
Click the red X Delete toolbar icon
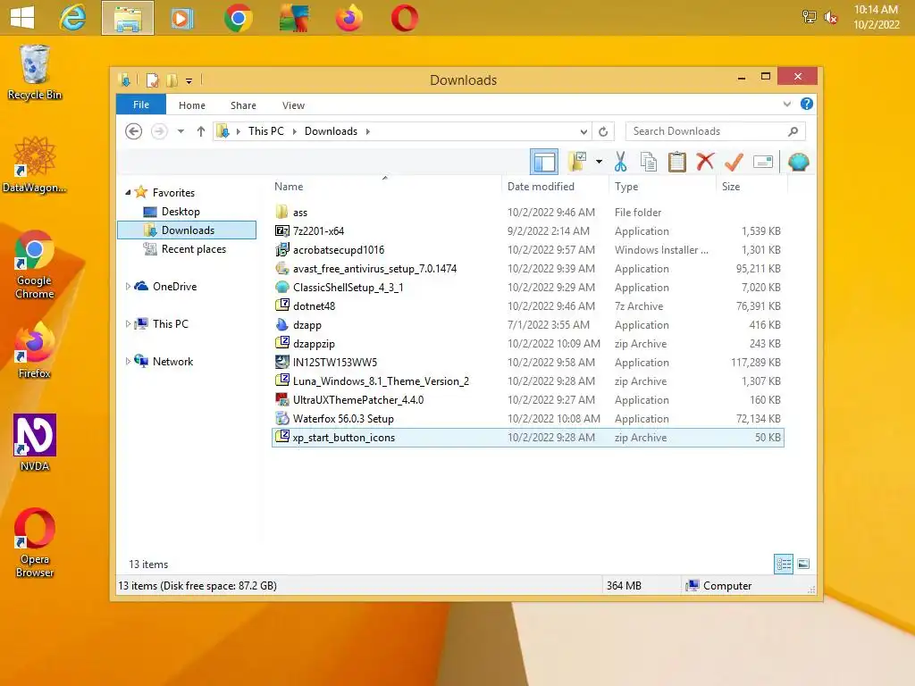(705, 162)
